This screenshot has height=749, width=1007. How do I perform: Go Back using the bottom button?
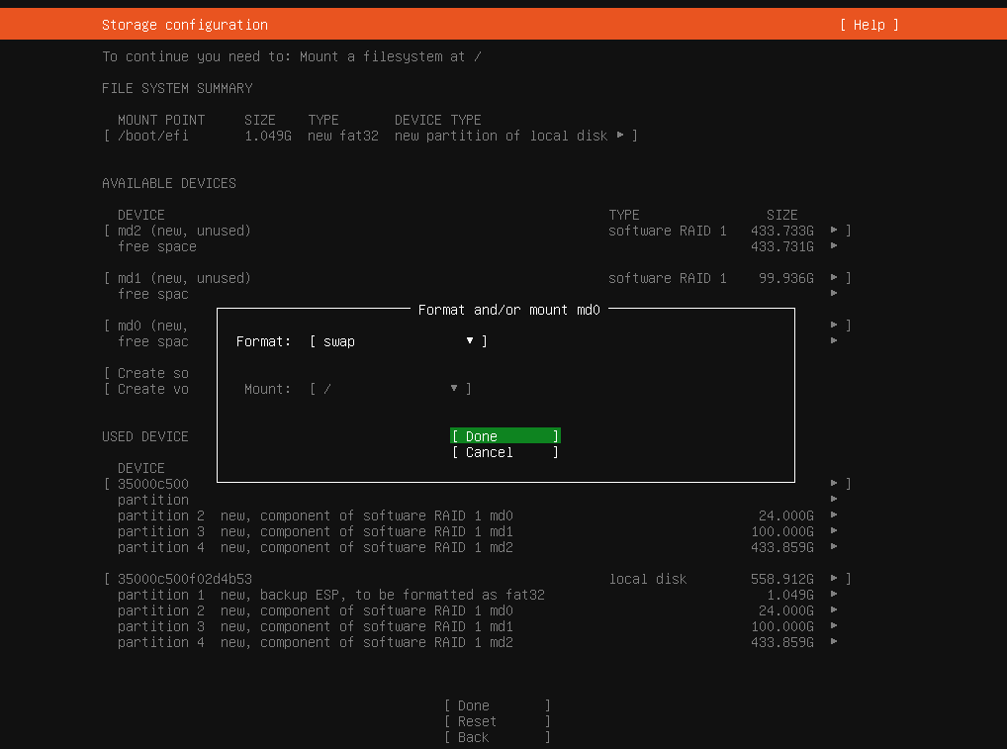click(497, 737)
